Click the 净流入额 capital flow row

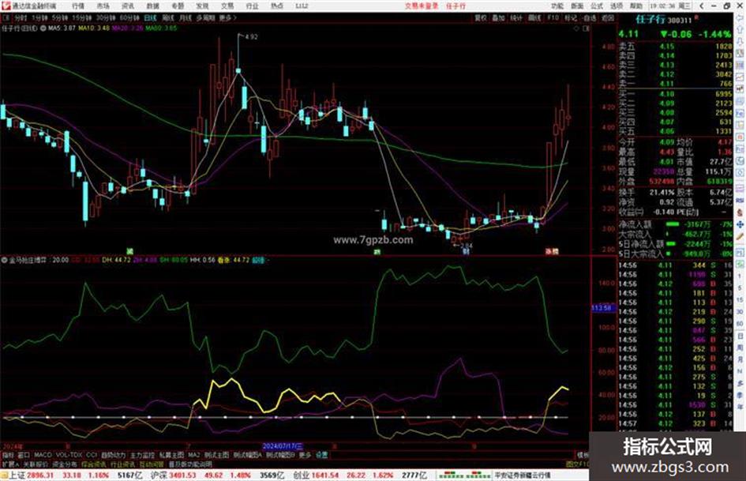coord(675,224)
